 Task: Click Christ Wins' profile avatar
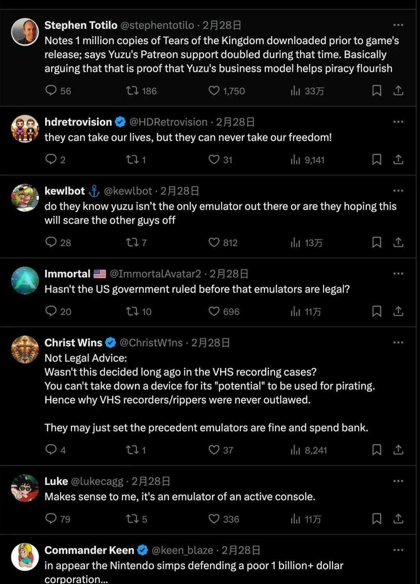(x=25, y=350)
